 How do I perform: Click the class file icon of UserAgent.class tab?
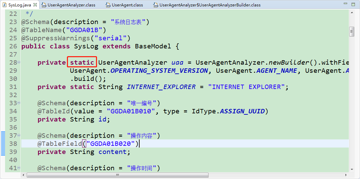(x=108, y=5)
